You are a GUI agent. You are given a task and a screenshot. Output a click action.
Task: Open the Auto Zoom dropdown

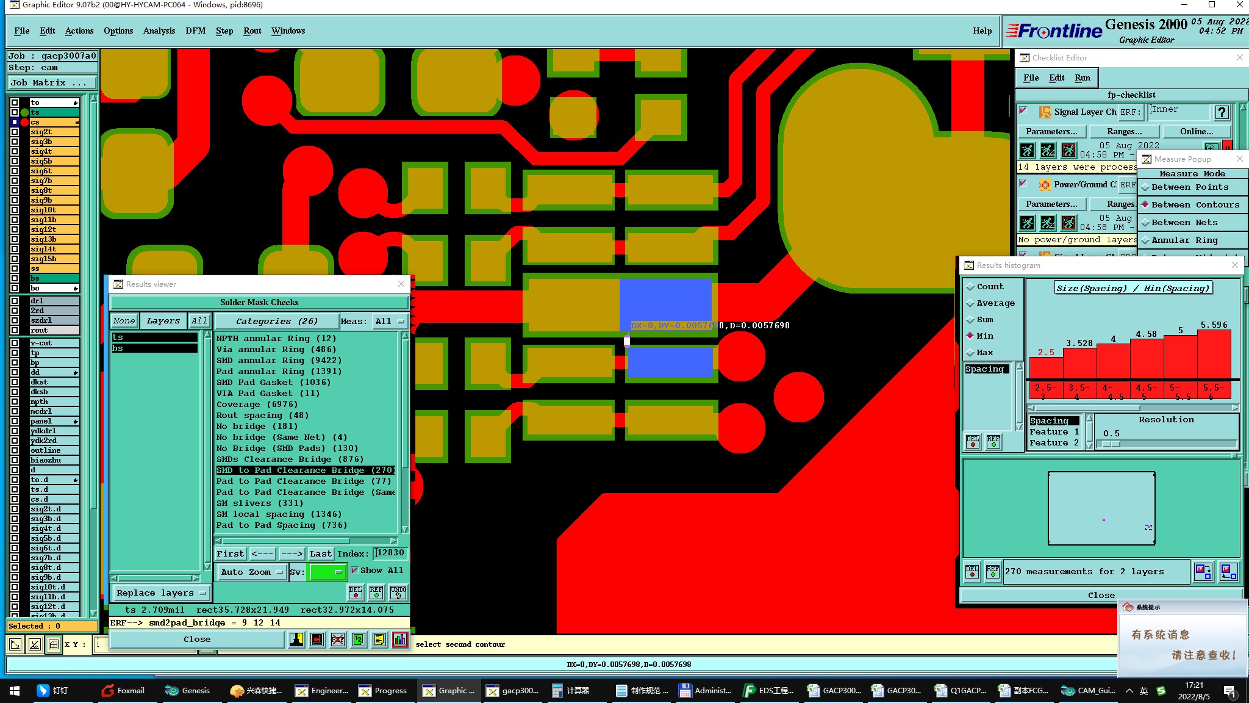[252, 572]
